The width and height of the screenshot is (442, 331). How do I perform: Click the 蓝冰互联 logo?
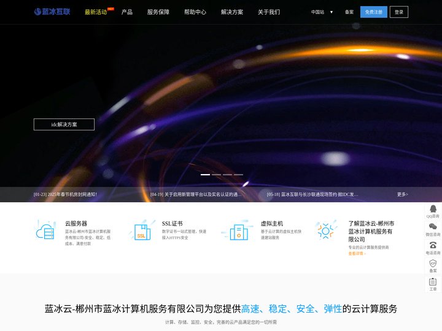[52, 12]
